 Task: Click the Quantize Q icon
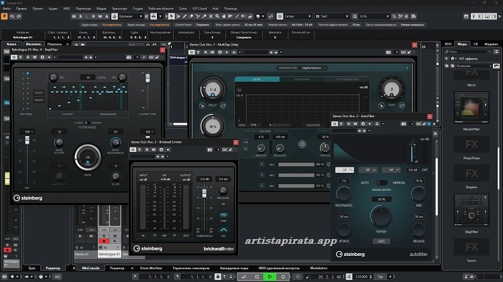coord(355,16)
